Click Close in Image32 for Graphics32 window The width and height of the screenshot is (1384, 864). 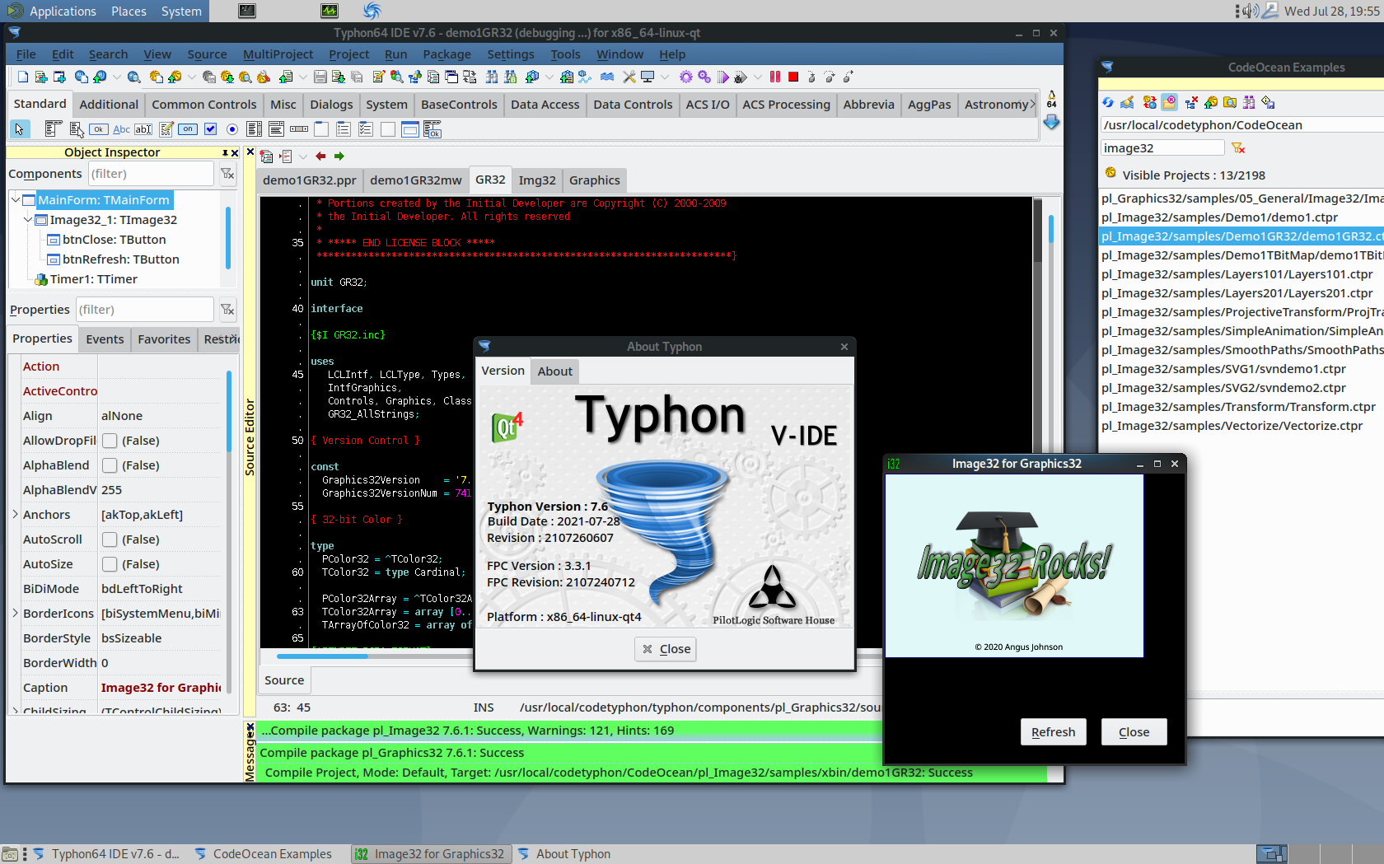click(1134, 732)
